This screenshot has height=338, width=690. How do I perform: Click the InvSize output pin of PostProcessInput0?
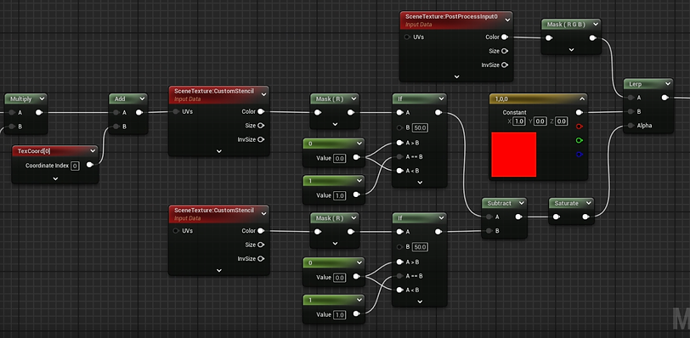coord(505,65)
